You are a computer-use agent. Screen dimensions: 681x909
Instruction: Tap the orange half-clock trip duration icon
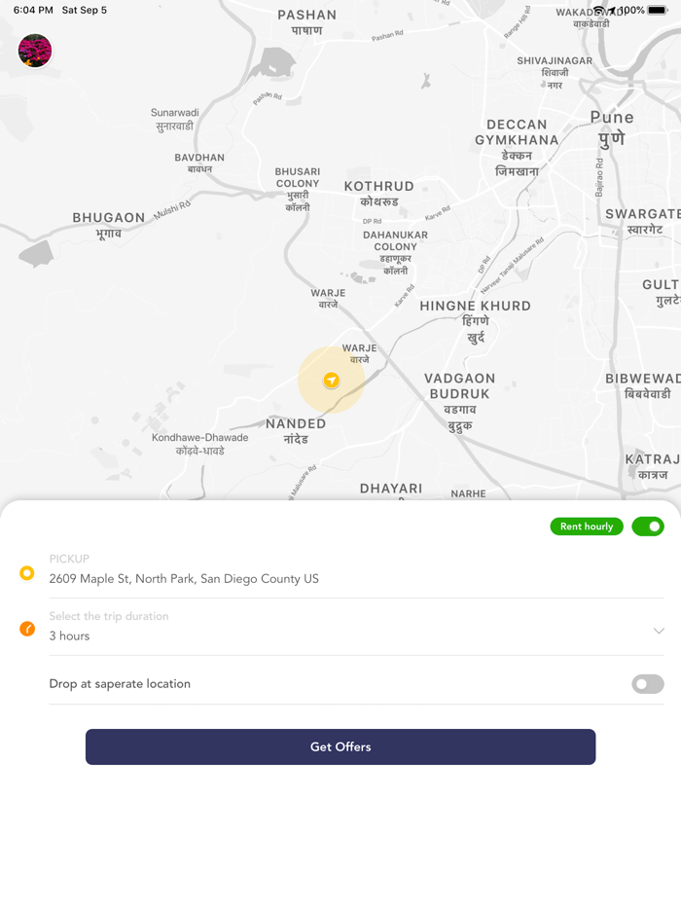[x=26, y=629]
